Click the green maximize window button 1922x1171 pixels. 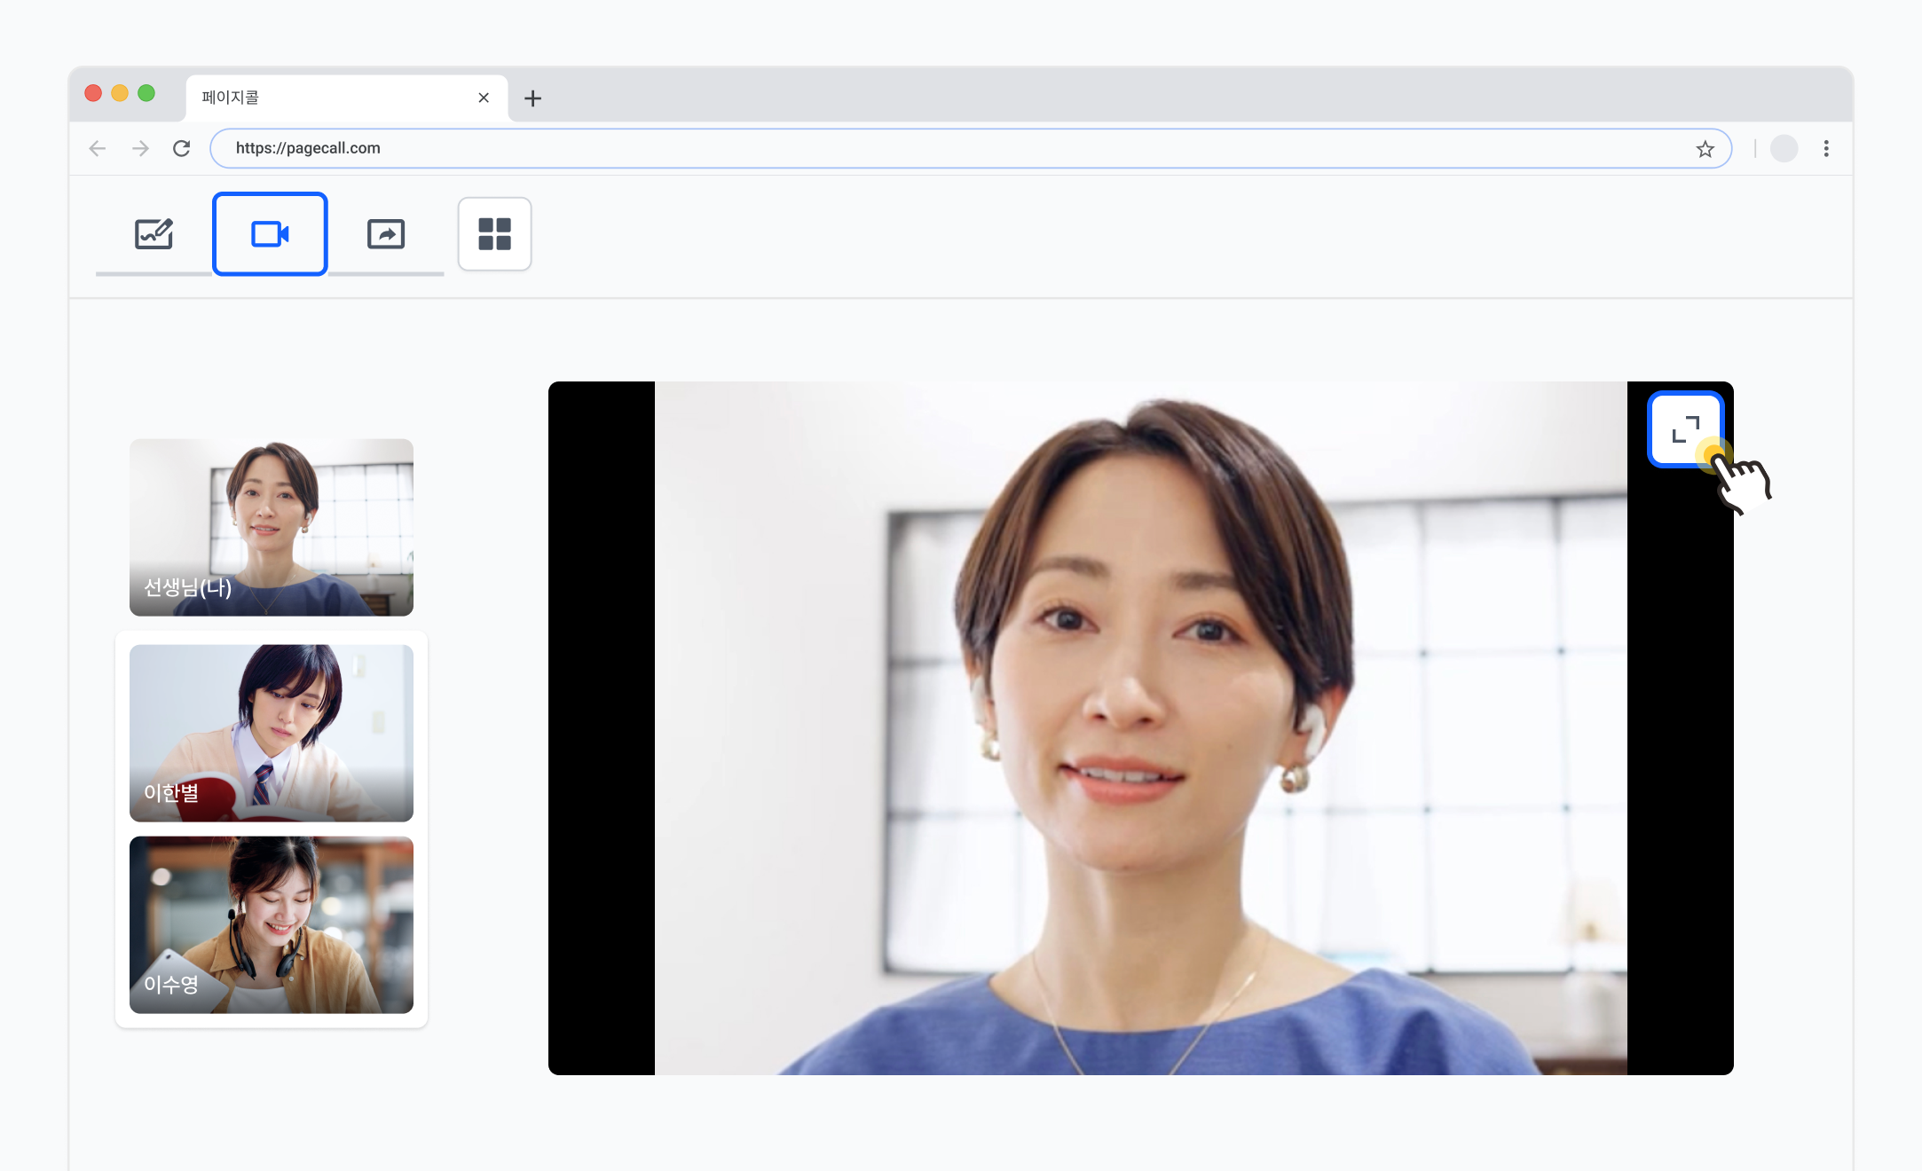[x=146, y=93]
